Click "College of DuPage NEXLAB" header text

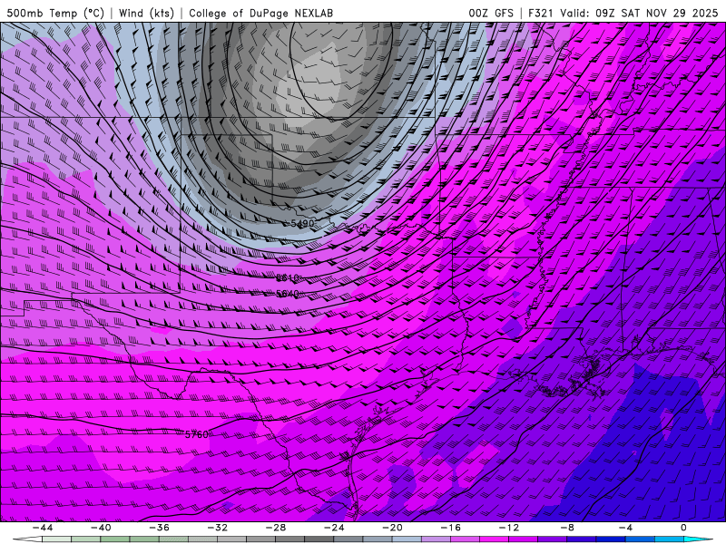260,13
